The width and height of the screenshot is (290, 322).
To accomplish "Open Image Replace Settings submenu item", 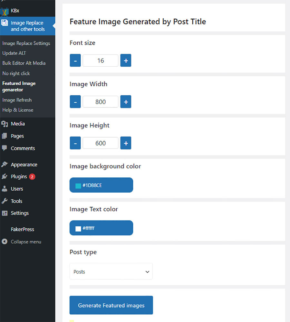I will [x=26, y=43].
